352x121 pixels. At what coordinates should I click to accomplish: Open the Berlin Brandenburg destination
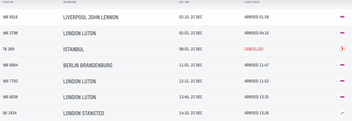[88, 65]
